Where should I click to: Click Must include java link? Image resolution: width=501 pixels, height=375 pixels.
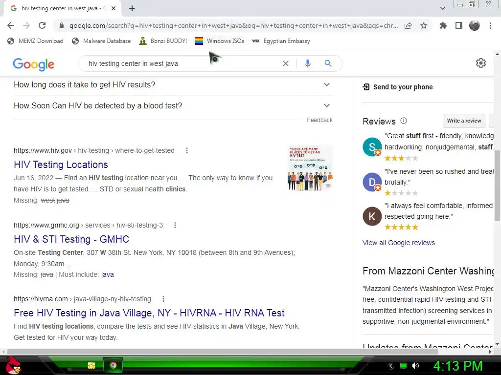tap(107, 274)
